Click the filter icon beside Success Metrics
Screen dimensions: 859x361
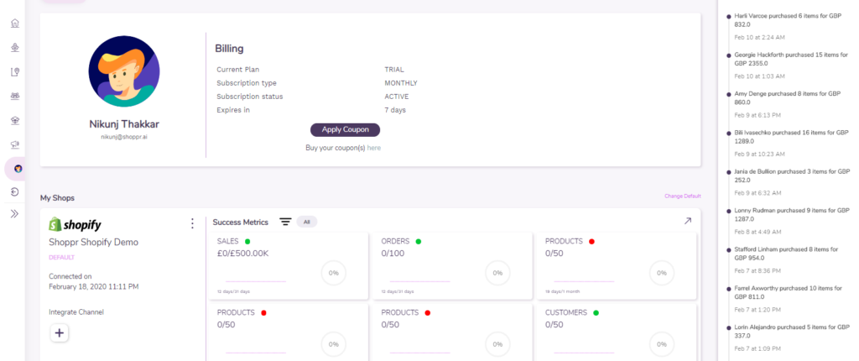coord(285,222)
